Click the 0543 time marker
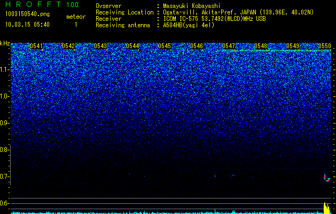Screen dimensions: 336x214 click(x=100, y=46)
